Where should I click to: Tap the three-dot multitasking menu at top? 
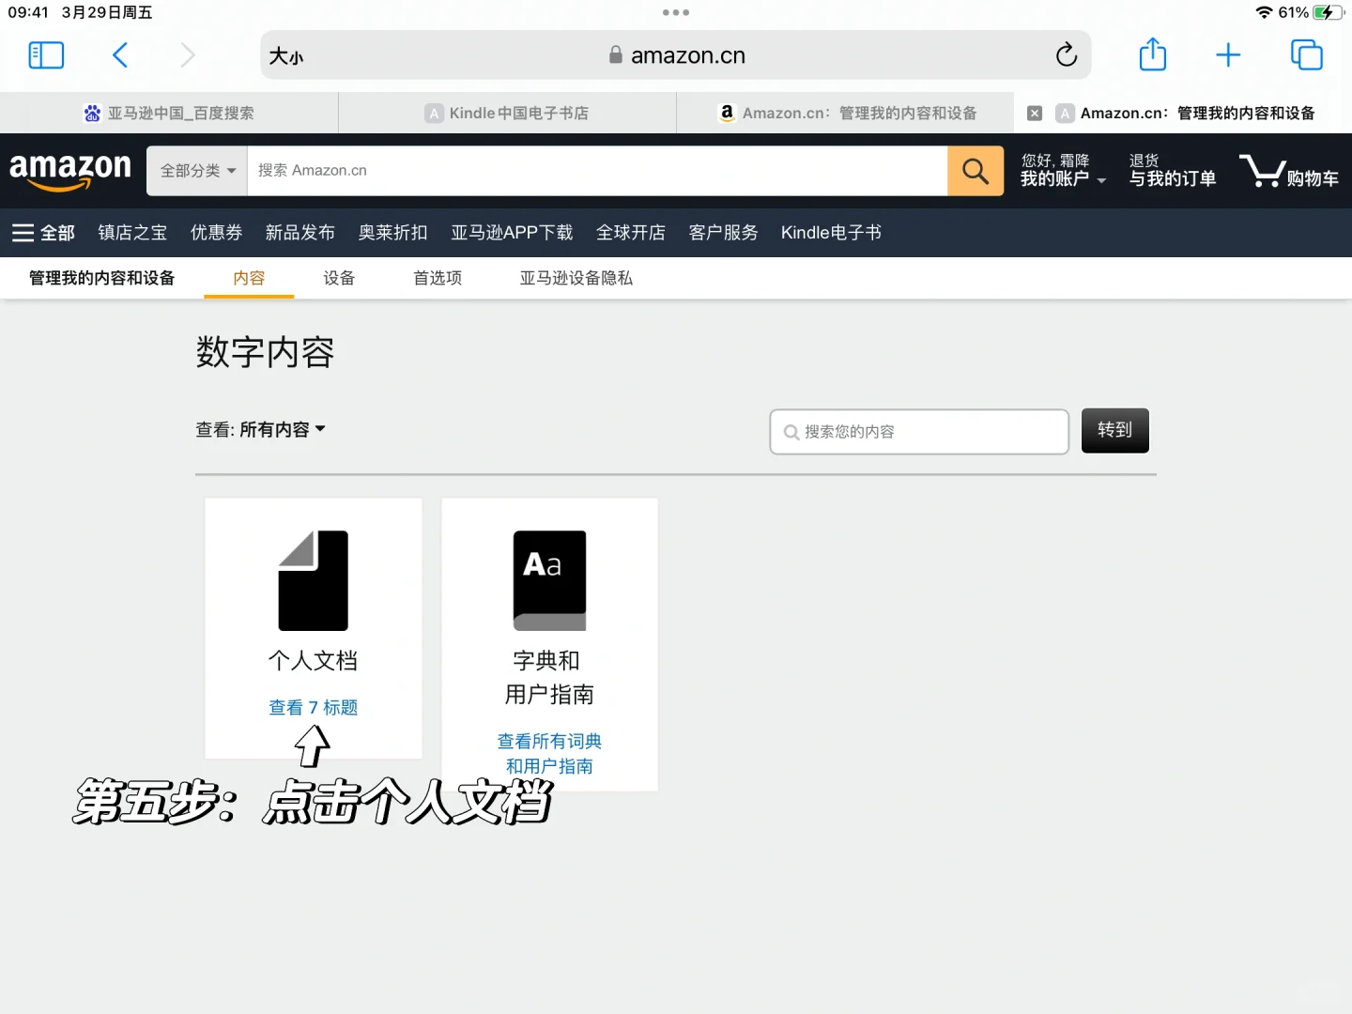[676, 12]
